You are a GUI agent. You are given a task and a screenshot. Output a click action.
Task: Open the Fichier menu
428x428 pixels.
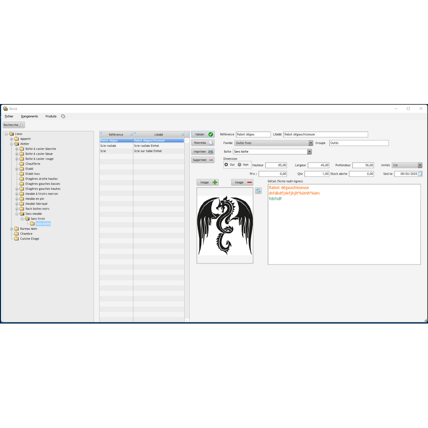pos(9,116)
